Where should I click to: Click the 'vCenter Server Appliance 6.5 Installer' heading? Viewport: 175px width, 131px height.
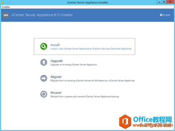pyautogui.click(x=42, y=15)
